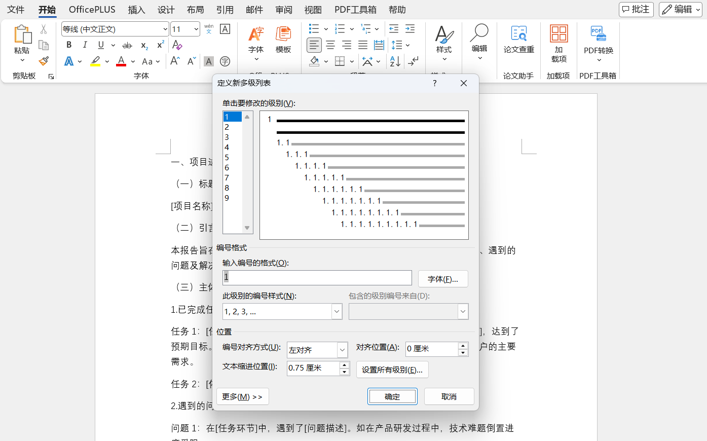Viewport: 707px width, 441px height.
Task: Click the 字体(F)... button in dialog
Action: pyautogui.click(x=443, y=279)
